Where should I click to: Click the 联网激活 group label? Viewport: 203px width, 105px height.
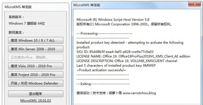[16, 32]
